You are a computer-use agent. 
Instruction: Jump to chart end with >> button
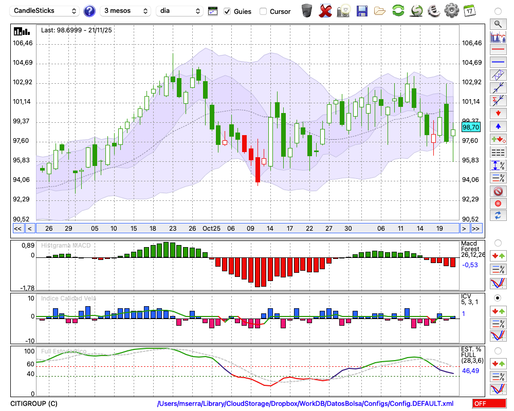[476, 229]
